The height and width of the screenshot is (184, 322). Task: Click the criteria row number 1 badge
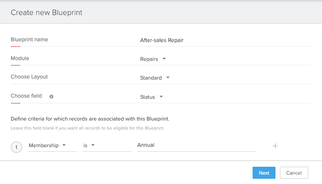click(17, 147)
